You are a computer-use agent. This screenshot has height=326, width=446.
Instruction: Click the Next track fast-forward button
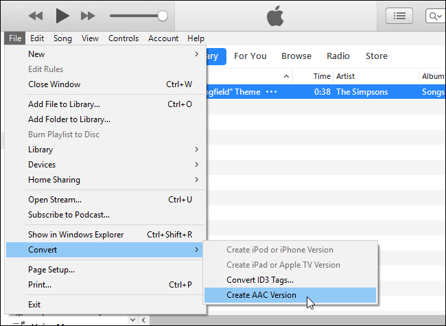tap(88, 15)
